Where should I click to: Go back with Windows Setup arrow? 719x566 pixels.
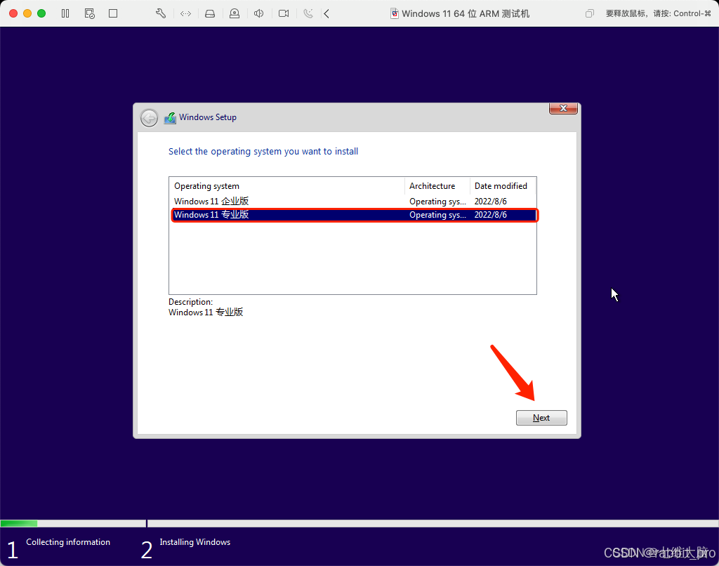click(x=149, y=118)
